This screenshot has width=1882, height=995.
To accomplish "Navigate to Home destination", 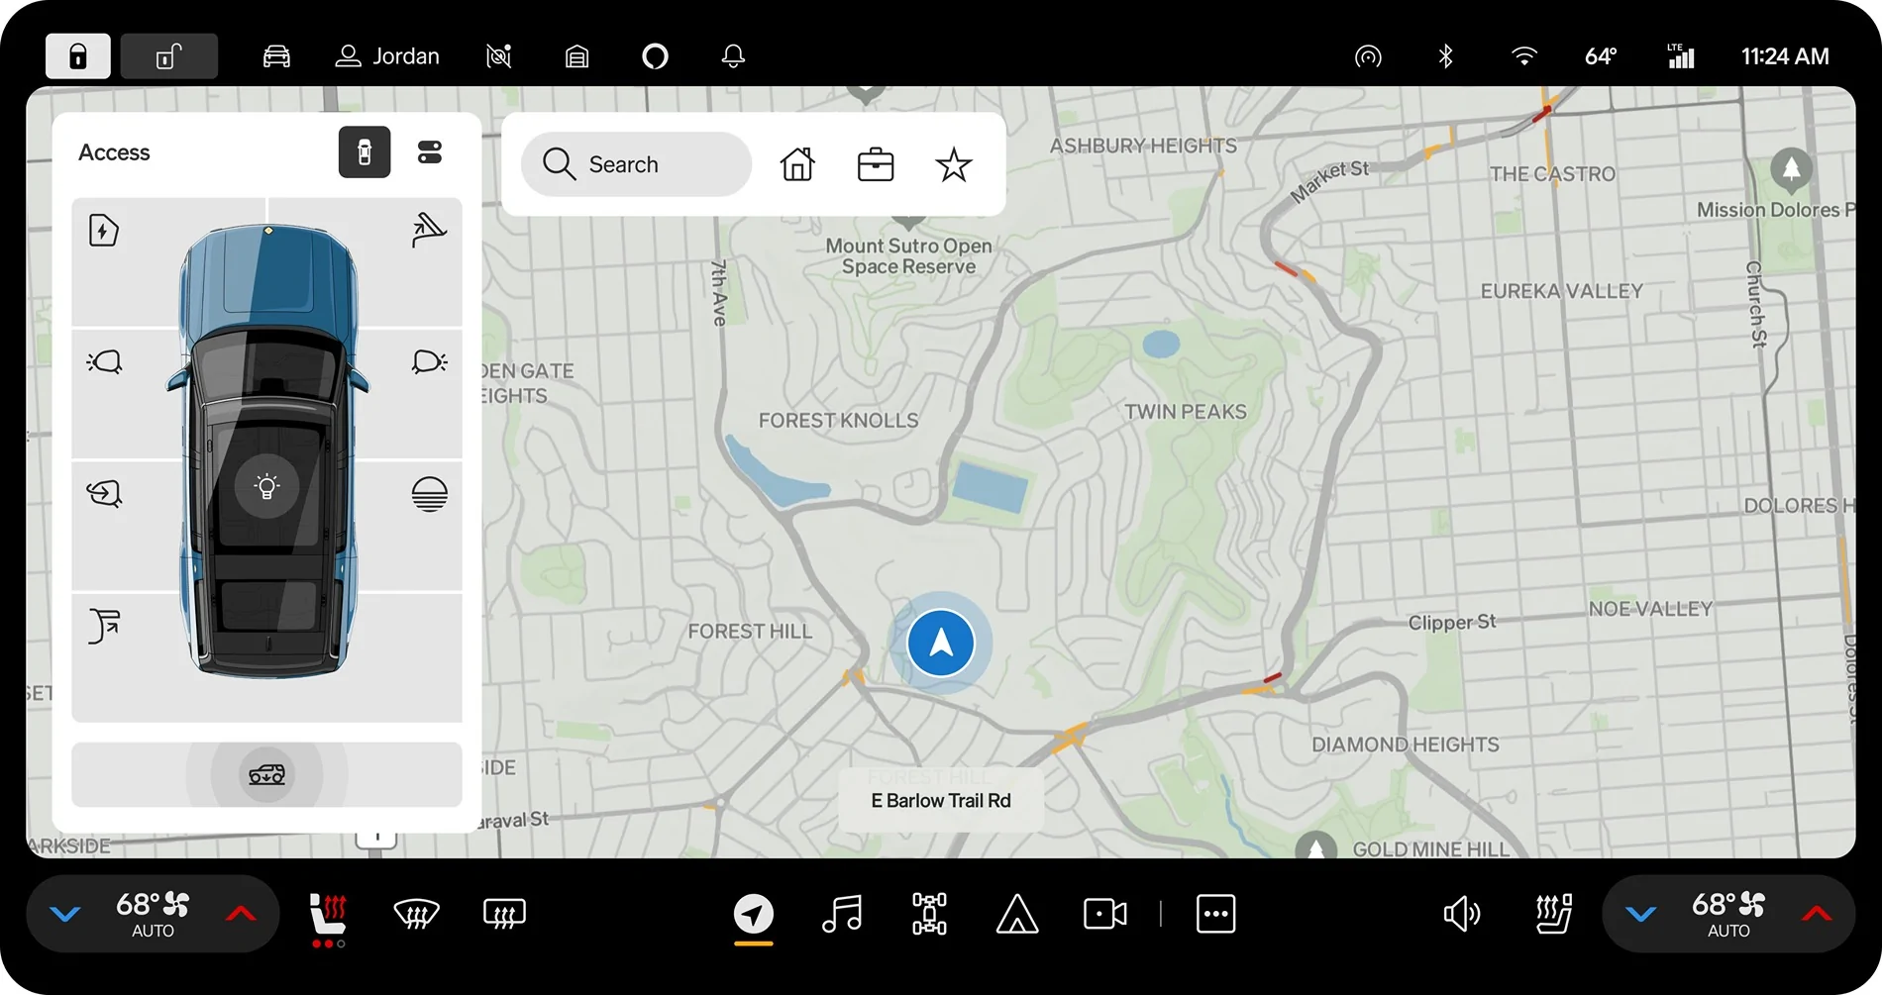I will pyautogui.click(x=797, y=164).
